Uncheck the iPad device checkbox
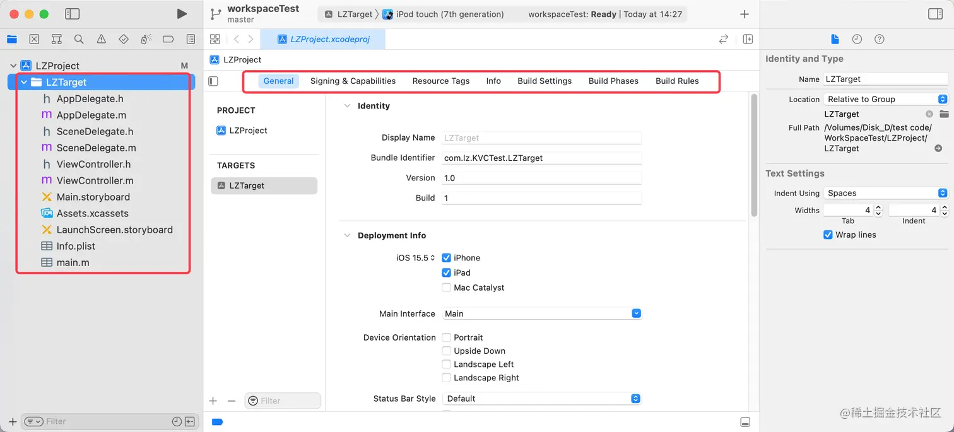Image resolution: width=954 pixels, height=432 pixels. tap(447, 273)
